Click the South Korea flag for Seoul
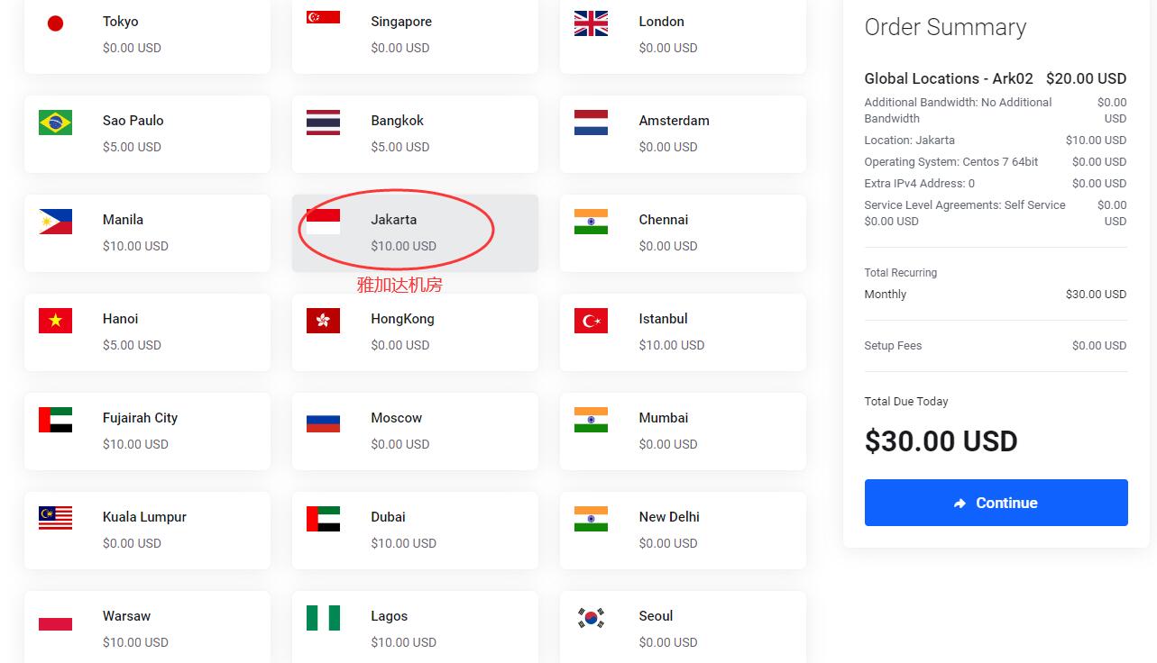 (x=591, y=618)
